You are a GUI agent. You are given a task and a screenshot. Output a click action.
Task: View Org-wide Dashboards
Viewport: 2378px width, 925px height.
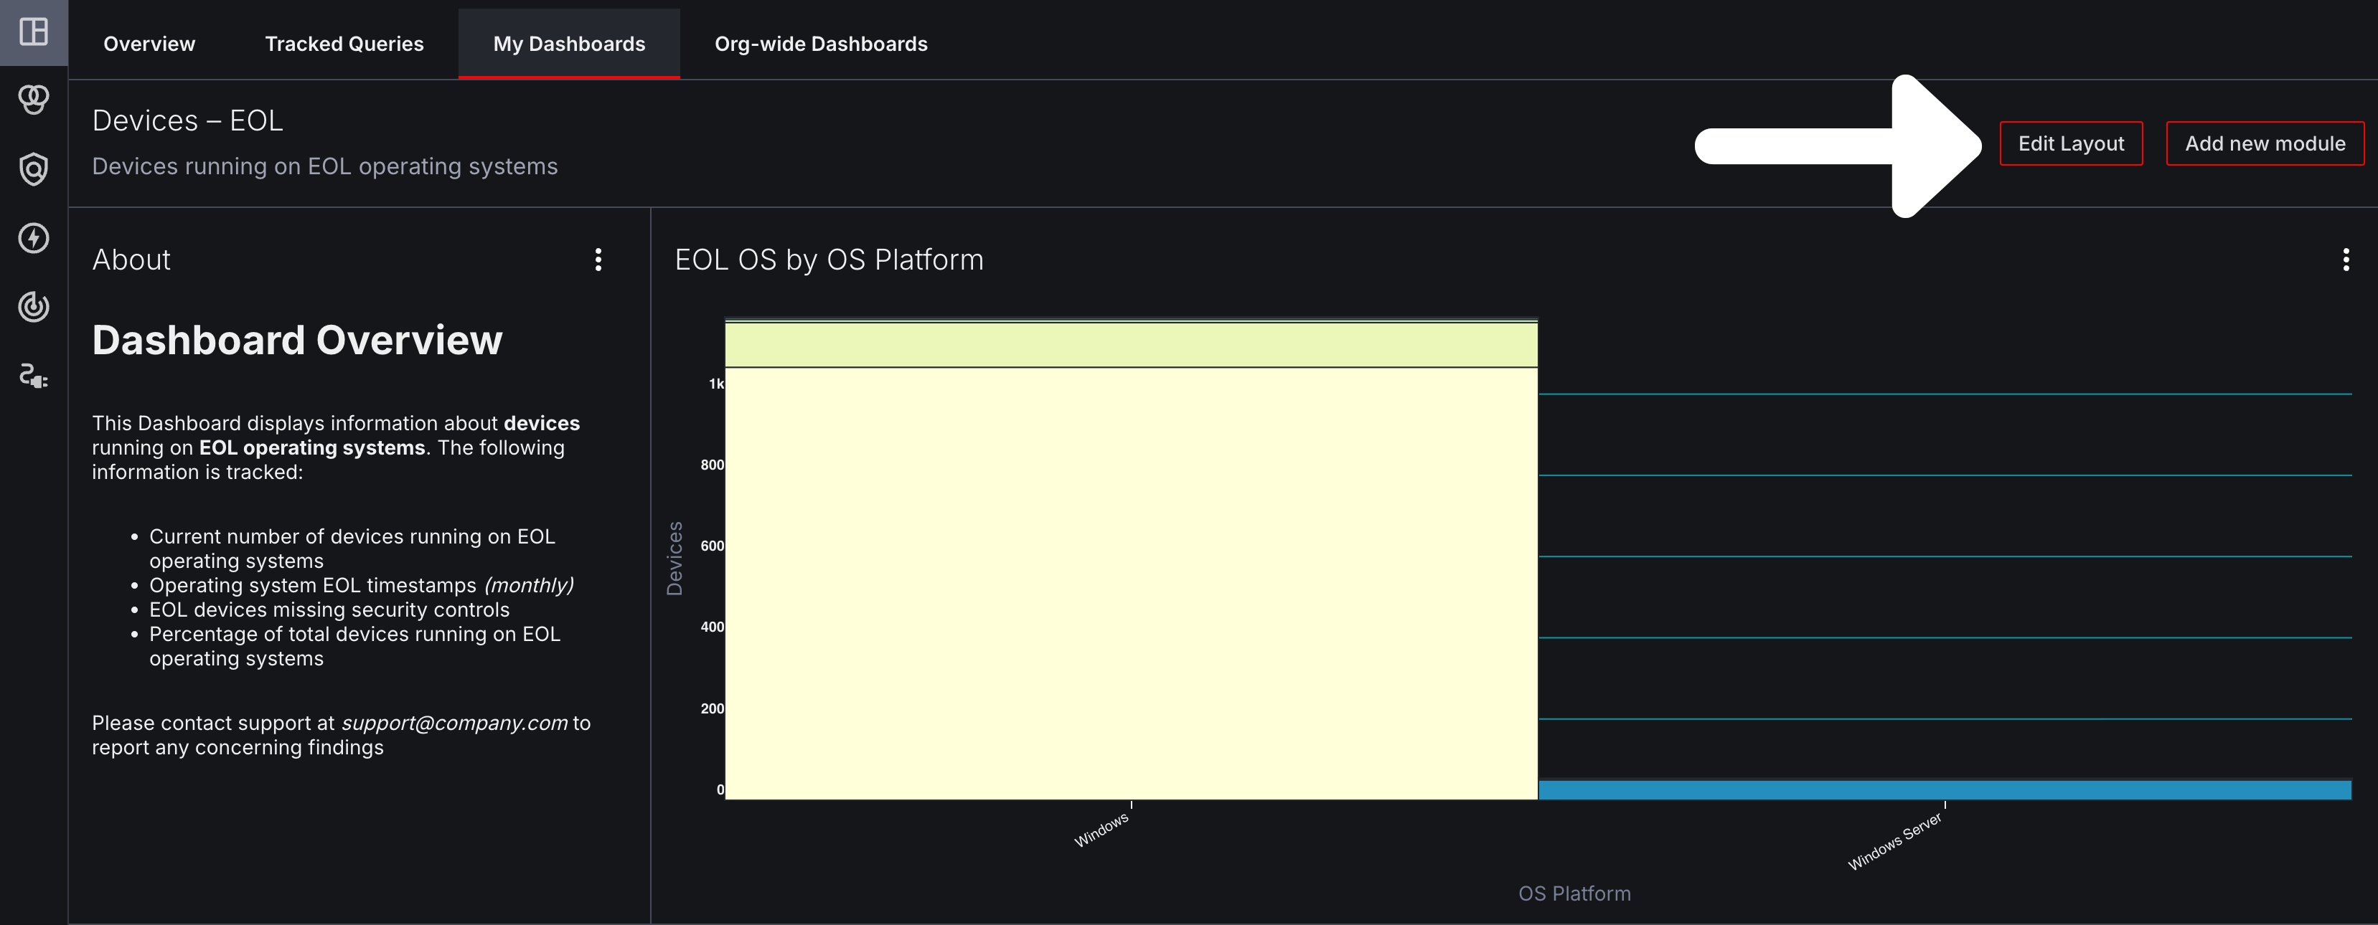[x=819, y=43]
